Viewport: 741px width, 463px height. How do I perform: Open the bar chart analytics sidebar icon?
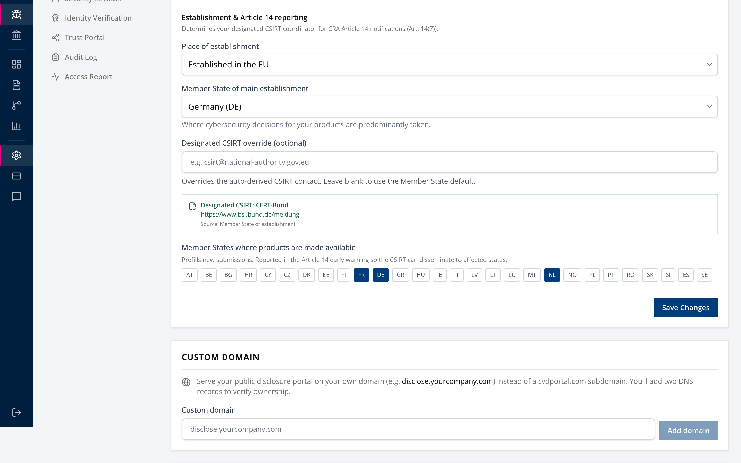click(x=16, y=126)
